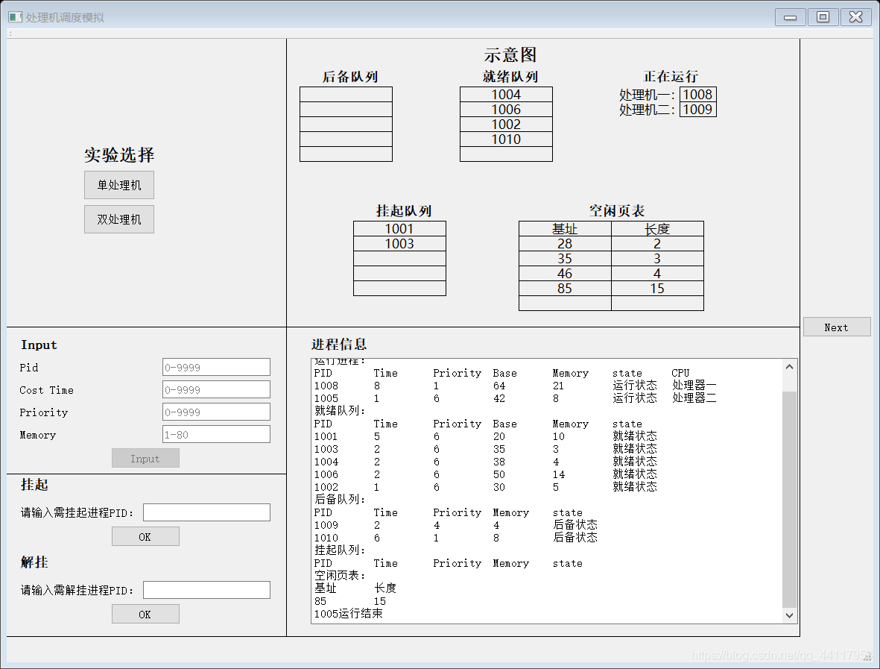Click the 空闲页表: heading in the process log
The height and width of the screenshot is (669, 880).
click(340, 575)
